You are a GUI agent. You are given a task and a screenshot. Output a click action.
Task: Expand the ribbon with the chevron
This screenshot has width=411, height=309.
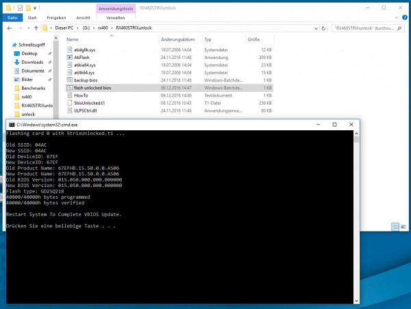395,16
